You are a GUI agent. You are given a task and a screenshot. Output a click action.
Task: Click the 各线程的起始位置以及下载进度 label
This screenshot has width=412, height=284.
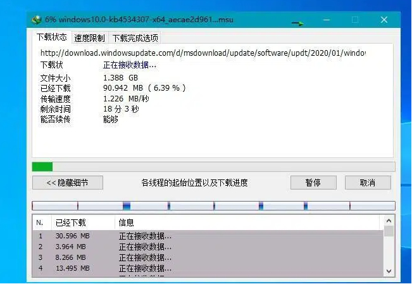click(x=194, y=183)
